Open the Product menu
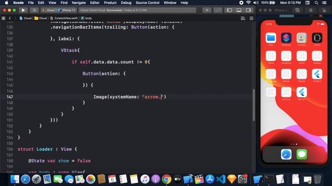The image size is (332, 186). [x=110, y=3]
